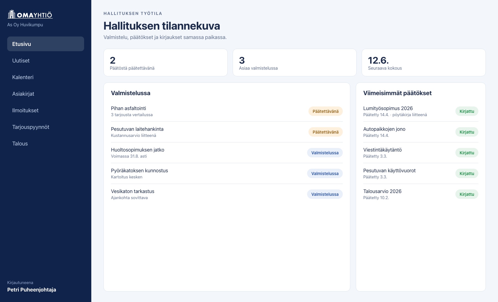Click the 'HALLITUKSEN TYÖTILA' label
This screenshot has width=498, height=302.
point(133,14)
